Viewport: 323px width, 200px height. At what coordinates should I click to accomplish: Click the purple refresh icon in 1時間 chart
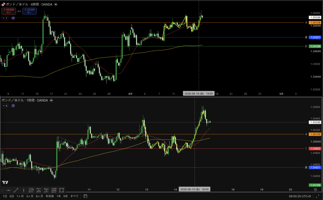coord(13,106)
